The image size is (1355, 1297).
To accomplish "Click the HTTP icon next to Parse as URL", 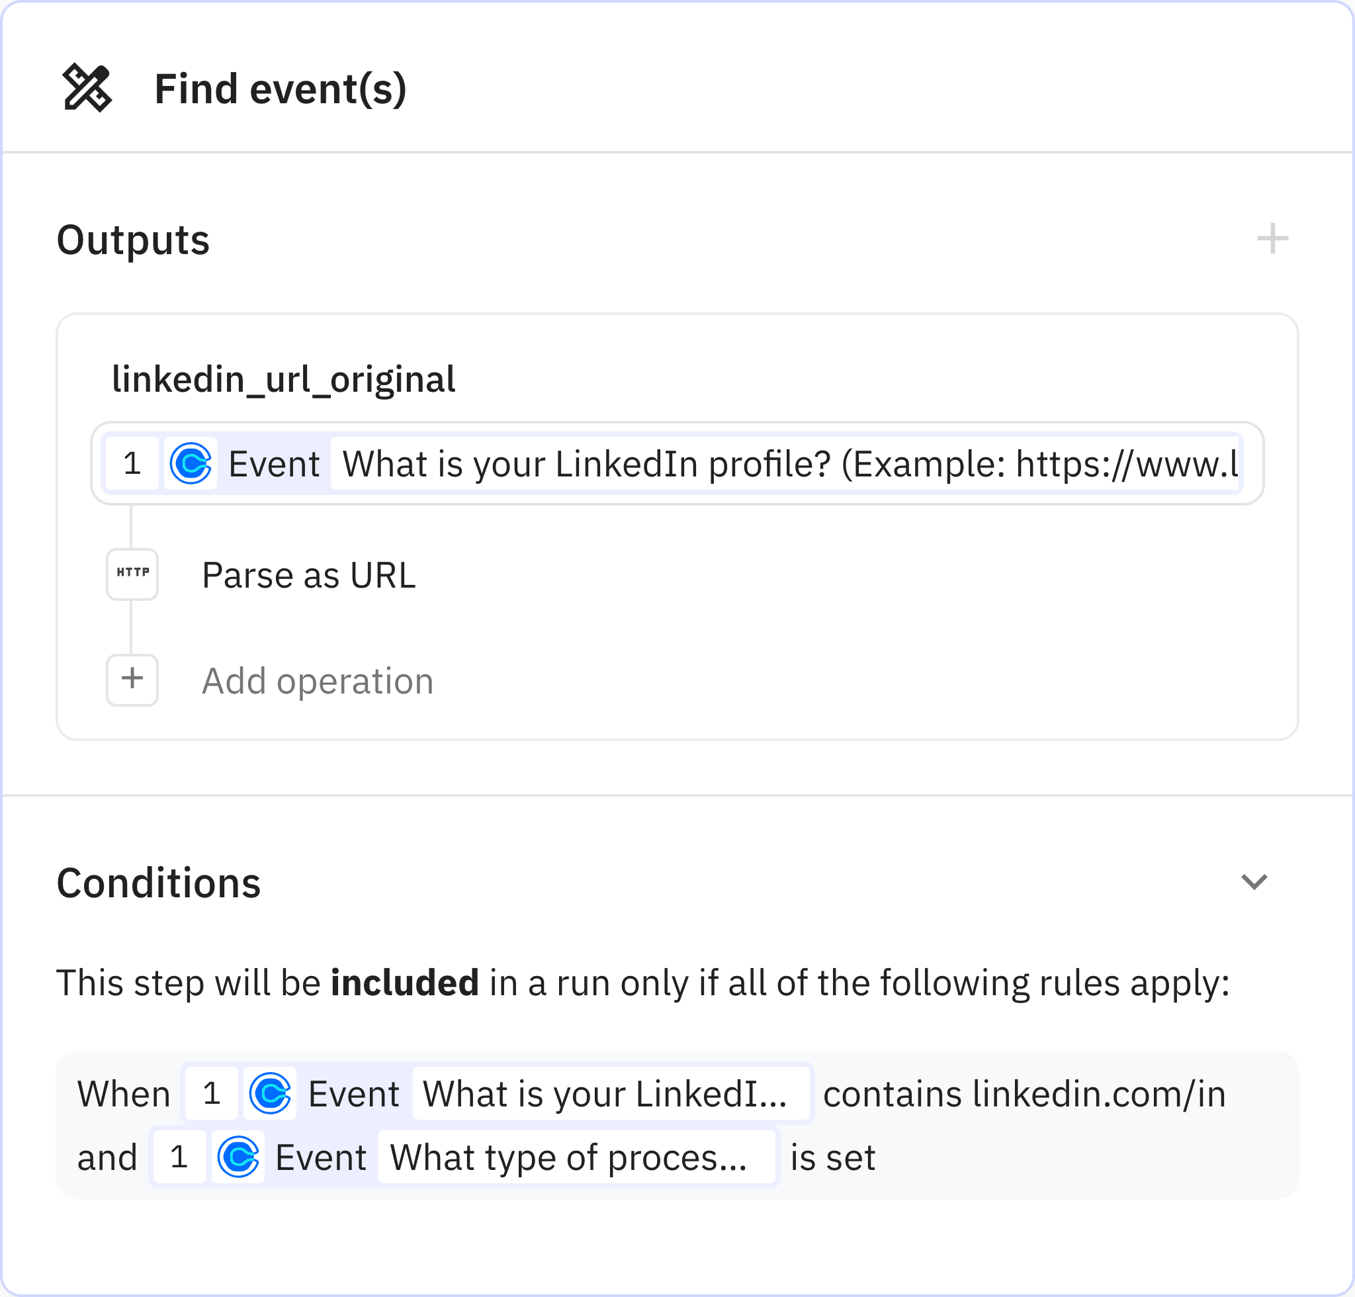I will pos(132,574).
